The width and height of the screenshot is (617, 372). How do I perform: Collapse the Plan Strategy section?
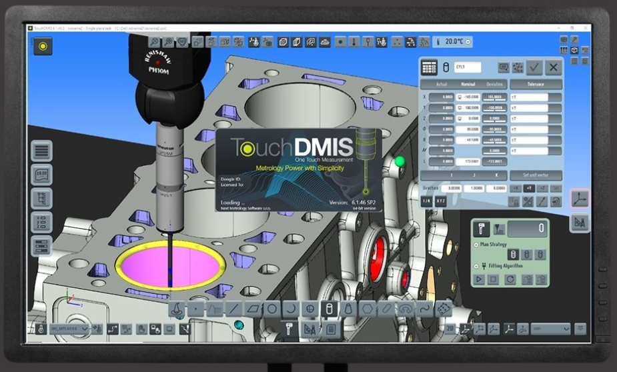pos(476,245)
